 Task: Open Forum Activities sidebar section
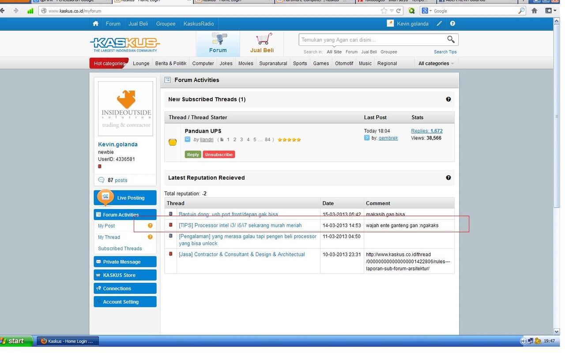click(125, 215)
